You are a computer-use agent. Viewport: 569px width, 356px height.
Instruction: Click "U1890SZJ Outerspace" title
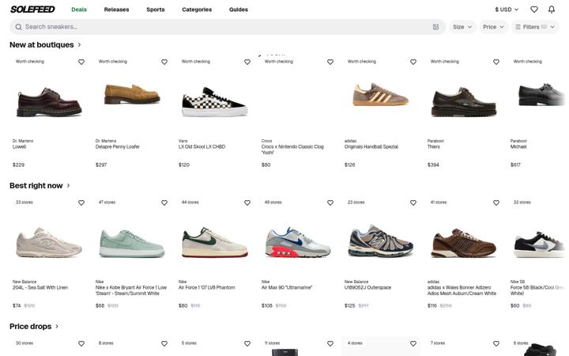[368, 287]
